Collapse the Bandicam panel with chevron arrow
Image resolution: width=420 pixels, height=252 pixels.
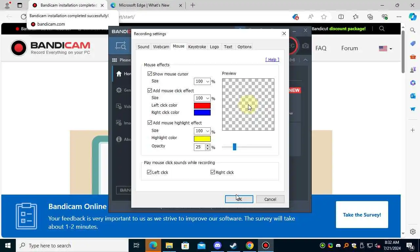(305, 60)
